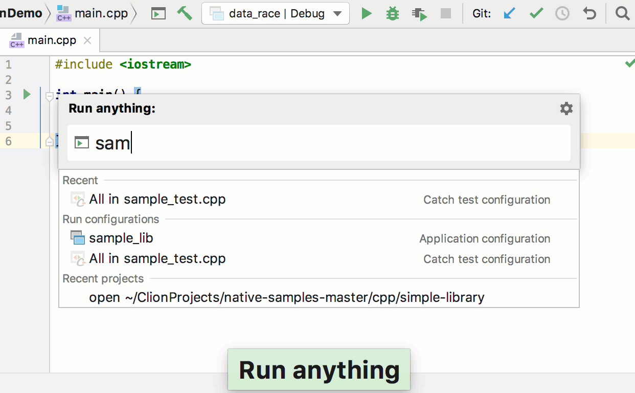
Task: Close the main.cpp tab
Action: click(87, 40)
